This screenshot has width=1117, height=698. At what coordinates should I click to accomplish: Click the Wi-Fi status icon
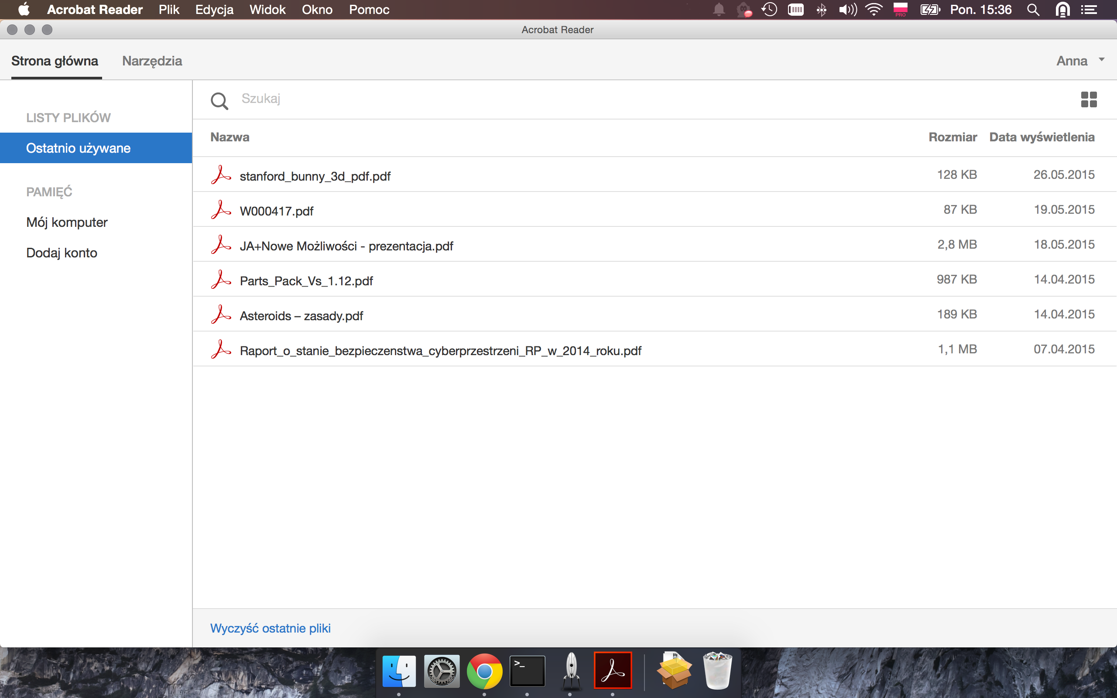coord(873,10)
